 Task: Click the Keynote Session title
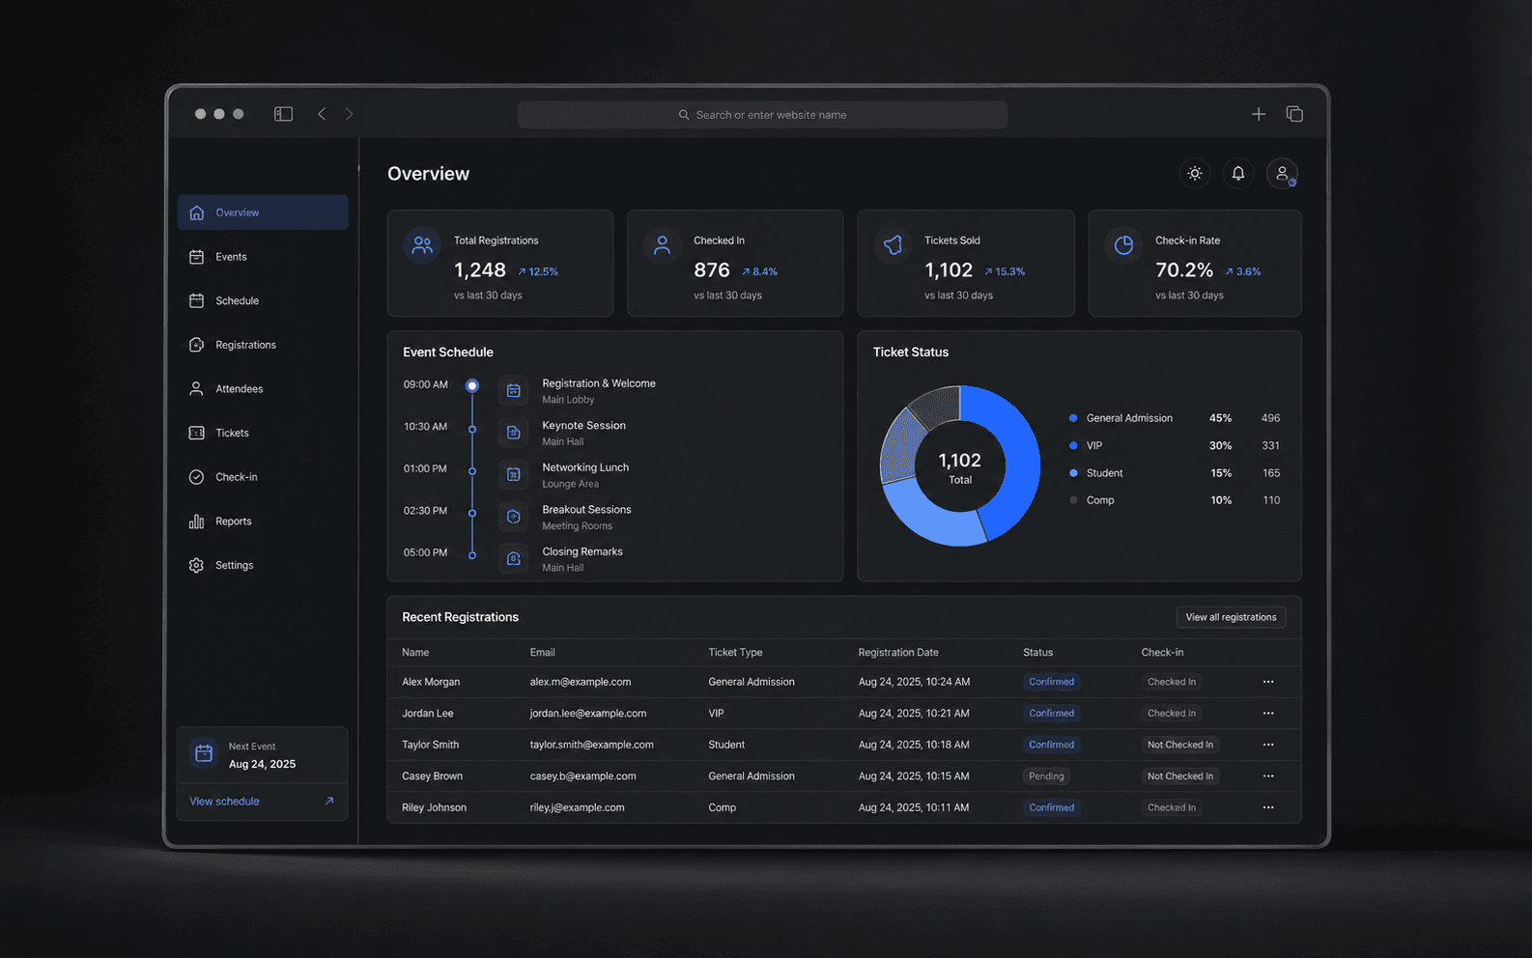pyautogui.click(x=584, y=425)
